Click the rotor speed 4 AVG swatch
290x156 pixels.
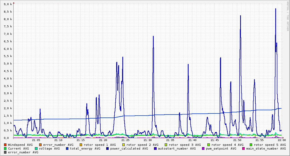pos(209,145)
